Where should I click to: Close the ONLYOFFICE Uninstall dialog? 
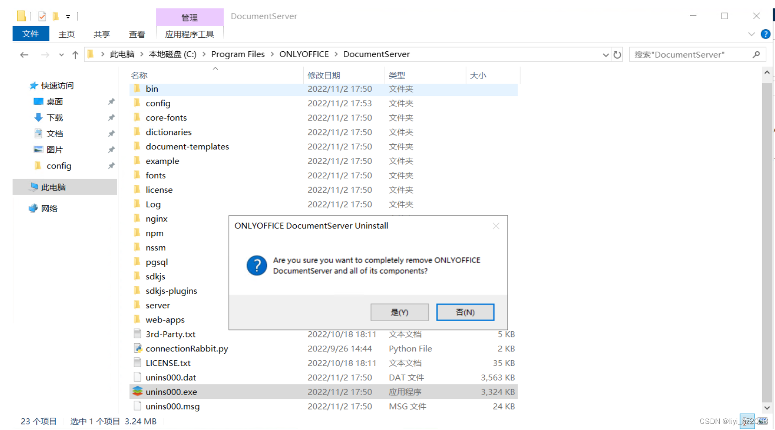click(x=496, y=226)
